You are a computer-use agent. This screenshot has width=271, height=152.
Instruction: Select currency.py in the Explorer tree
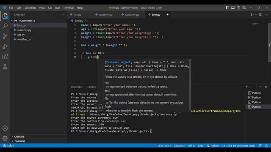coord(24,30)
